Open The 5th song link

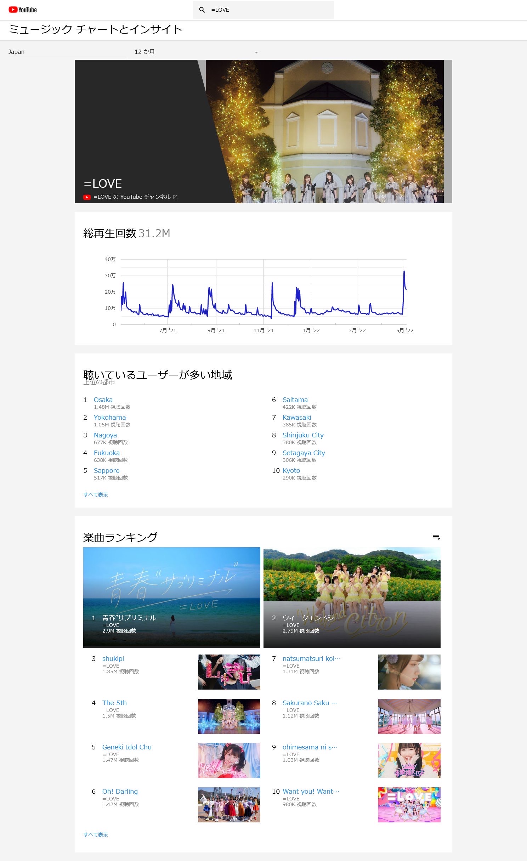[x=114, y=703]
